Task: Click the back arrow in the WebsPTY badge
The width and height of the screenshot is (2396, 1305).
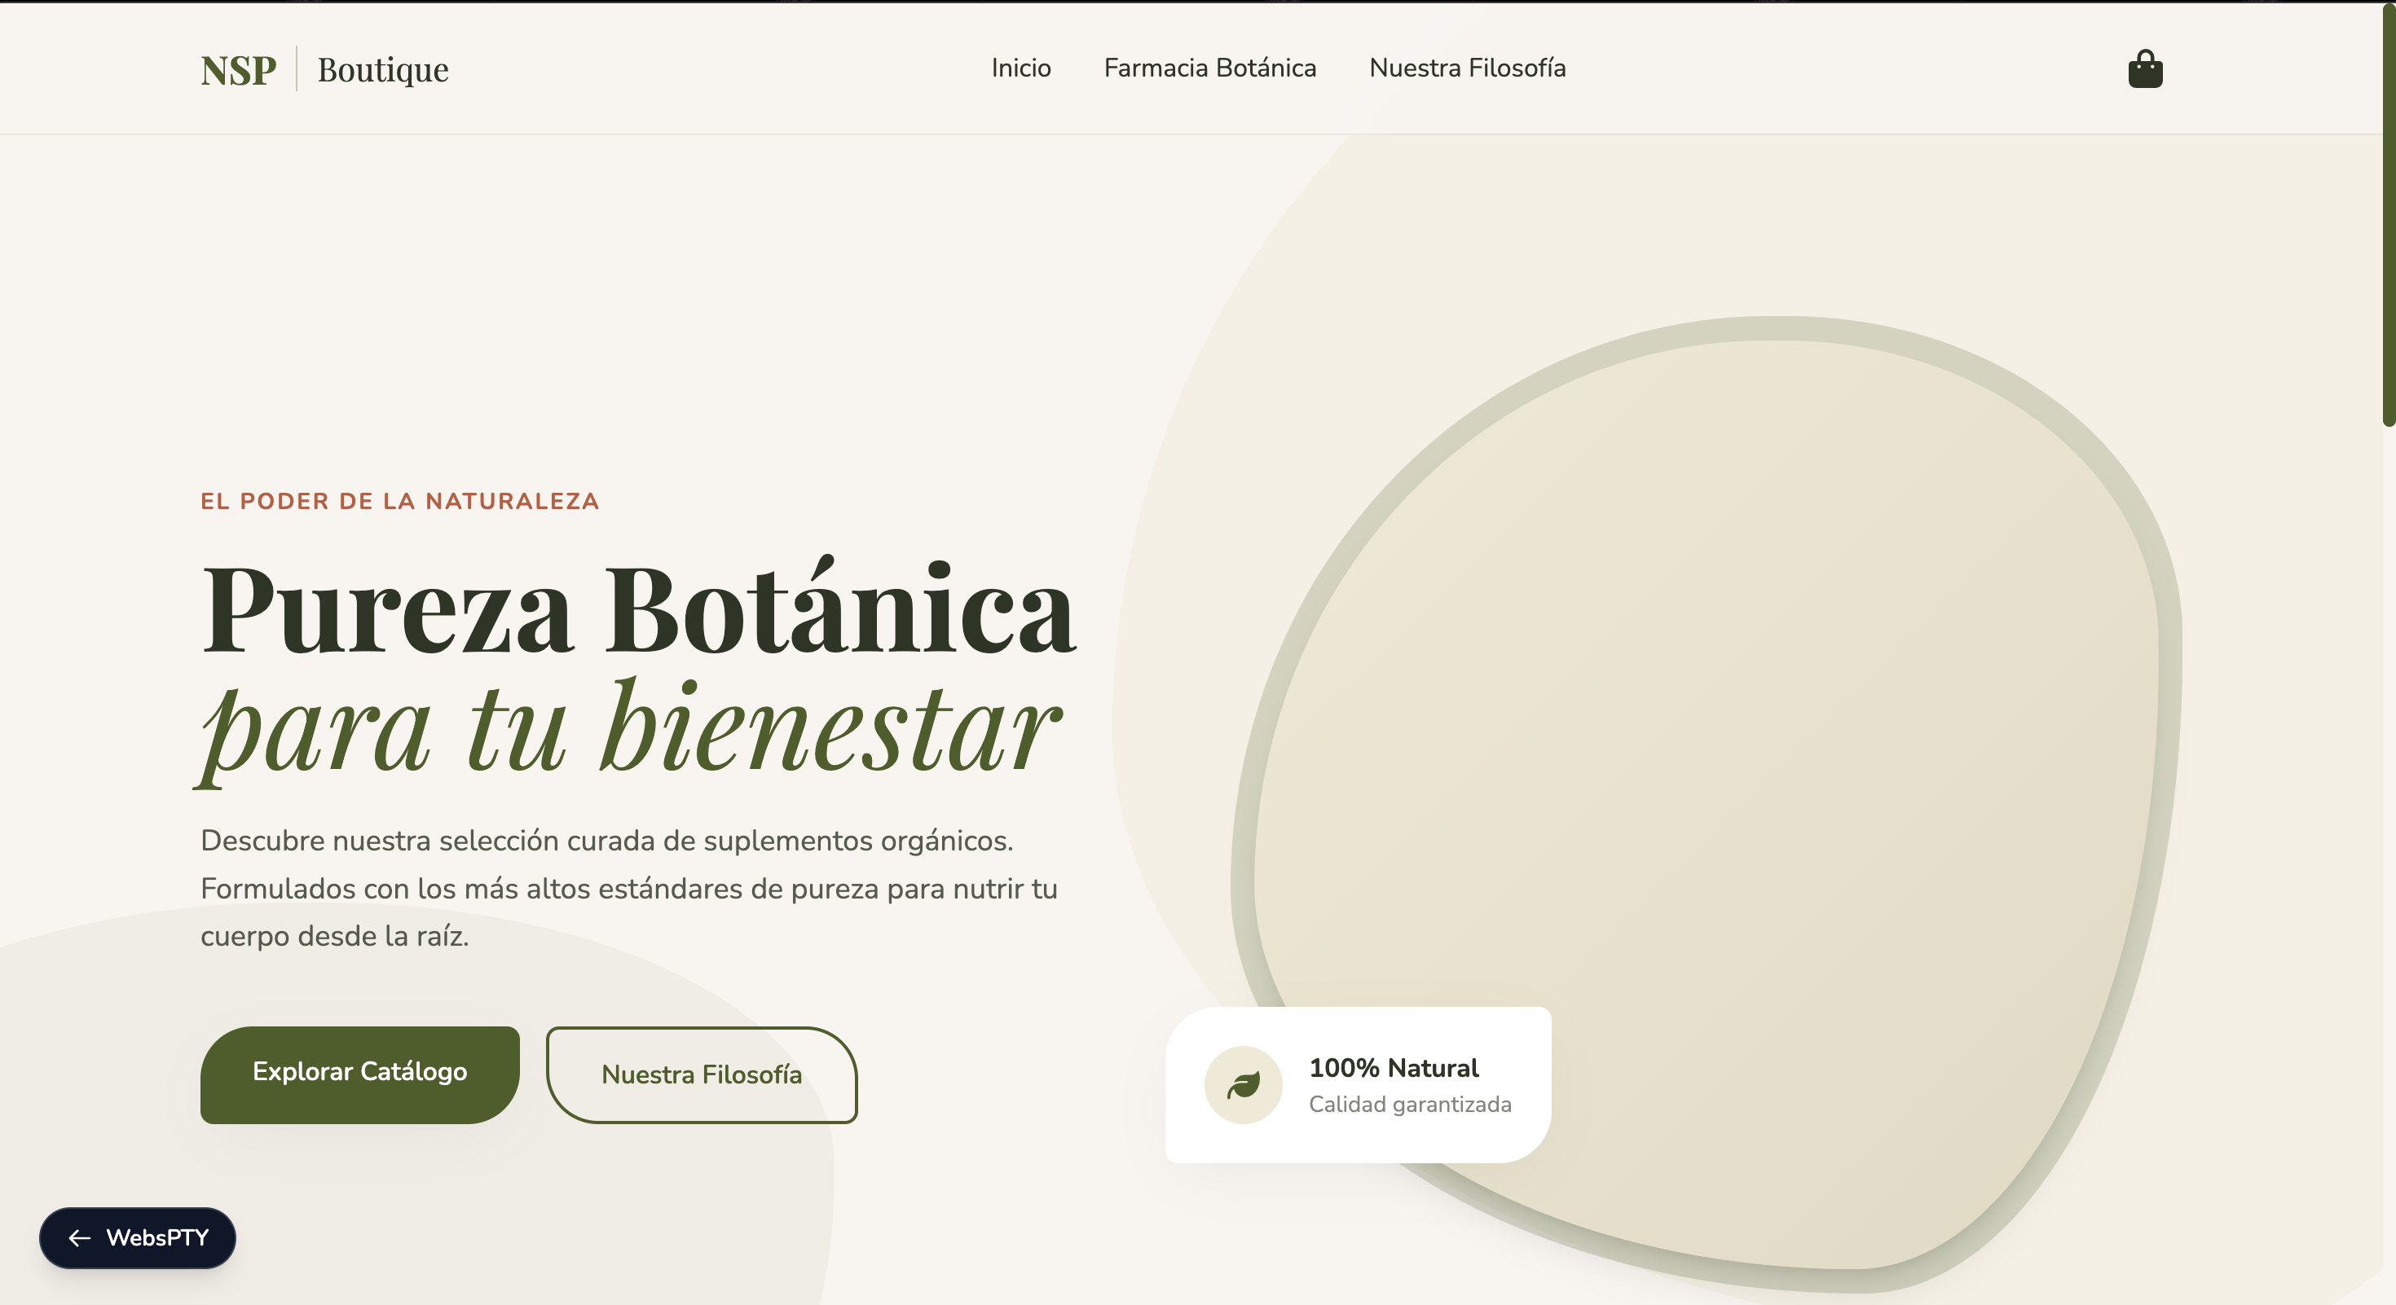Action: pos(80,1238)
